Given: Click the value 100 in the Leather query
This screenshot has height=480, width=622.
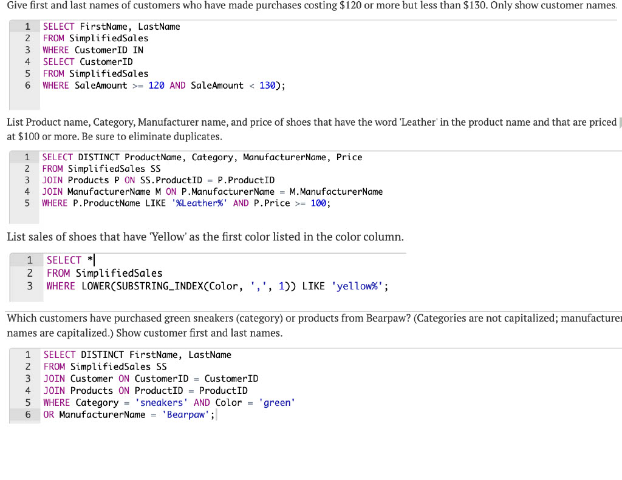Looking at the screenshot, I should pos(318,203).
